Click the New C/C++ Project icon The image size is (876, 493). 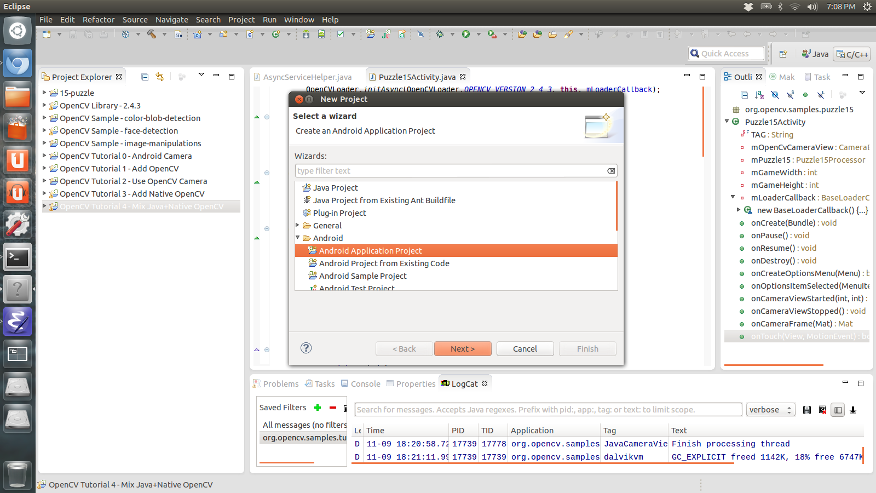point(198,35)
